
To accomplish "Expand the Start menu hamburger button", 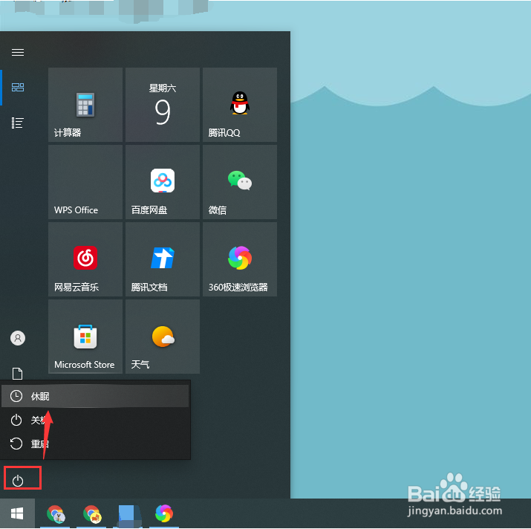I will coord(18,52).
